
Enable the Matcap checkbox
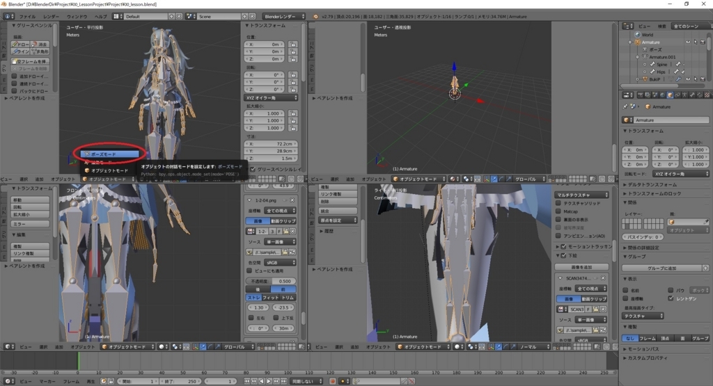pyautogui.click(x=558, y=211)
